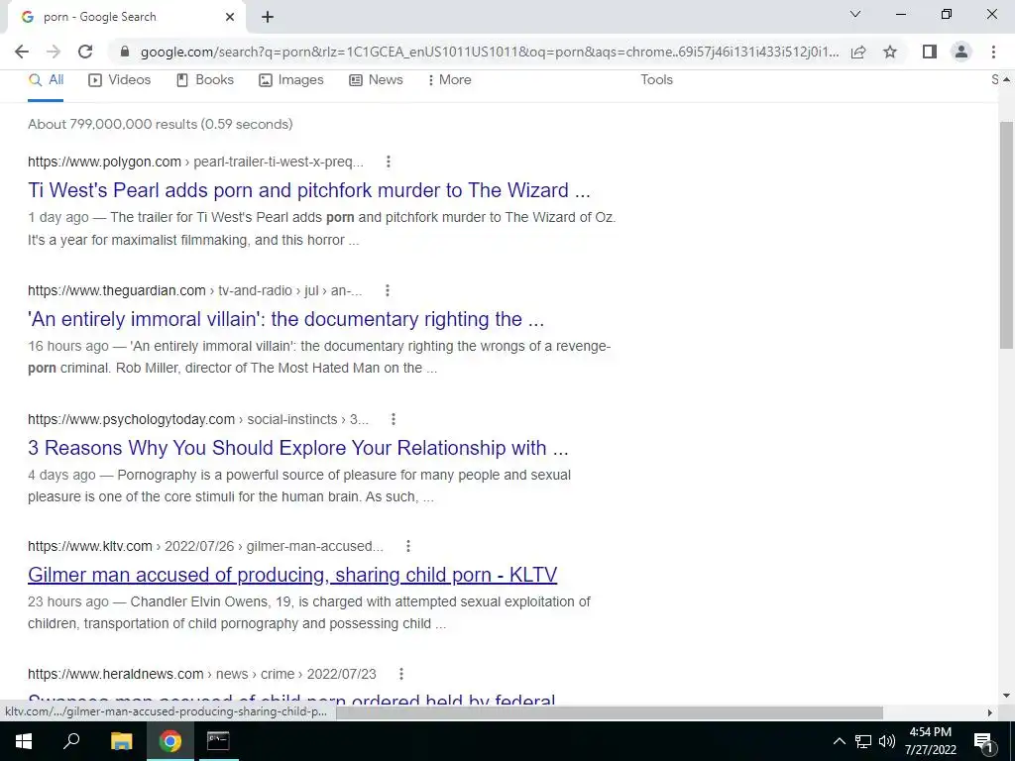Open options for the psychologytoday.com result
Screen dimensions: 1015x761
click(x=393, y=419)
